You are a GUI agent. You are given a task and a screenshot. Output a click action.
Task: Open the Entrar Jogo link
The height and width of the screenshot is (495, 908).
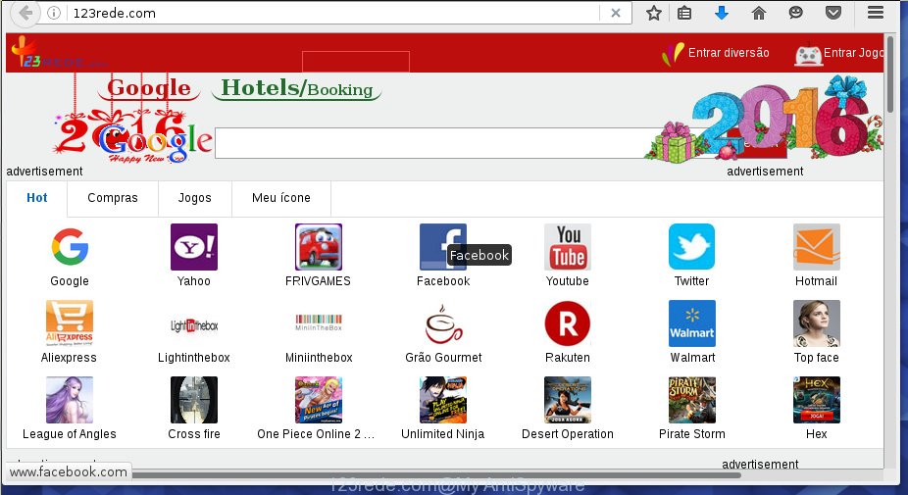click(839, 53)
